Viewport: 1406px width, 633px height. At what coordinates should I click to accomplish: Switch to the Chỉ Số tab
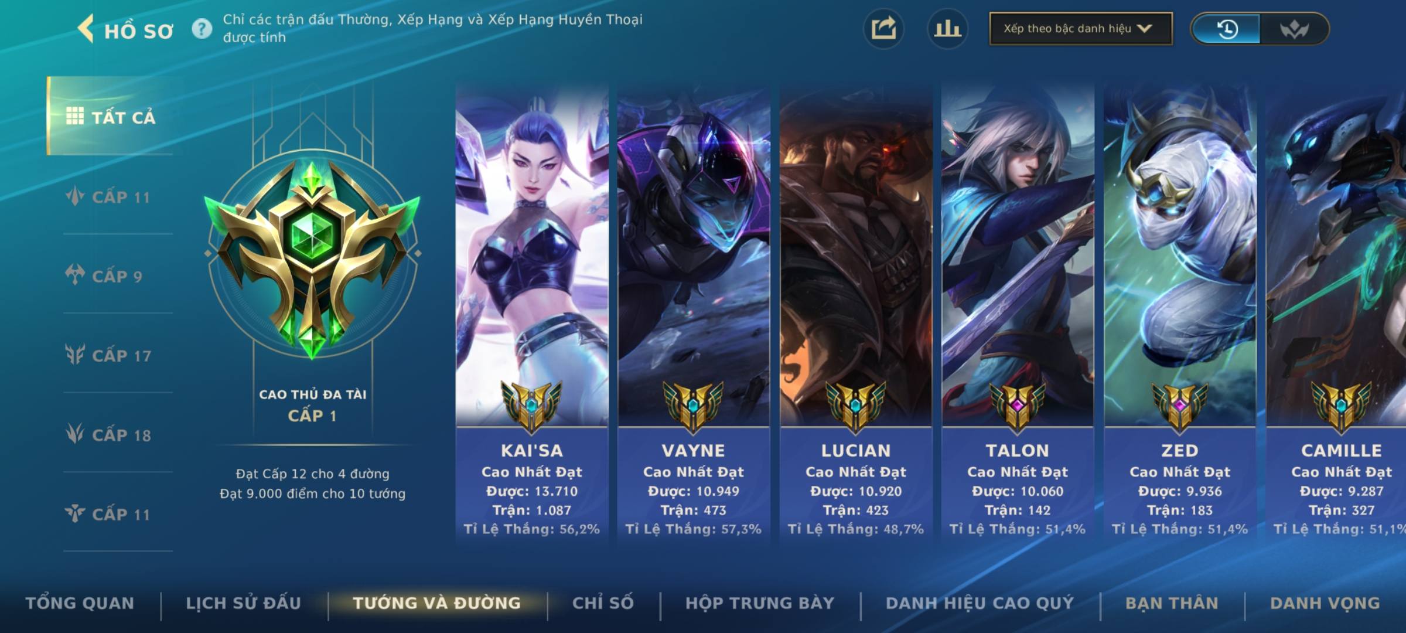click(603, 603)
